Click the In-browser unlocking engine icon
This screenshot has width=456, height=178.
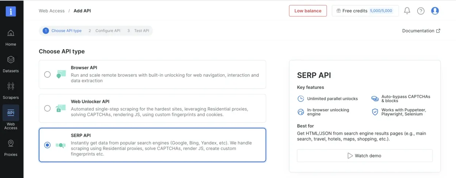[301, 112]
